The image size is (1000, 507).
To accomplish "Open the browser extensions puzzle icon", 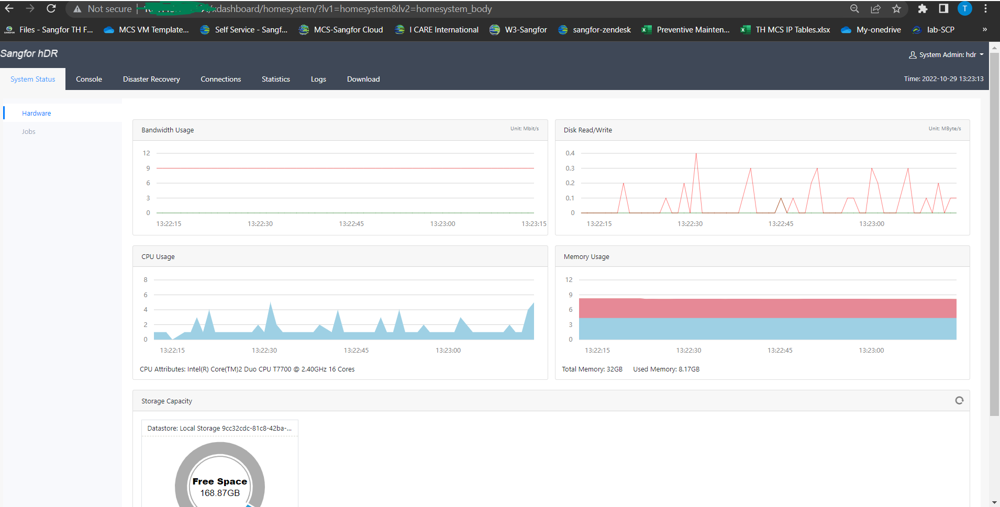I will pyautogui.click(x=923, y=9).
